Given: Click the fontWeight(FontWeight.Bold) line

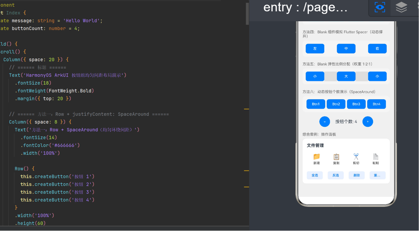Looking at the screenshot, I should 54,91.
